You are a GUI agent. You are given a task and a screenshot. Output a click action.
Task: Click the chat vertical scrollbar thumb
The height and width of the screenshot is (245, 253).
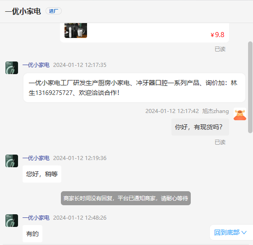pyautogui.click(x=250, y=87)
